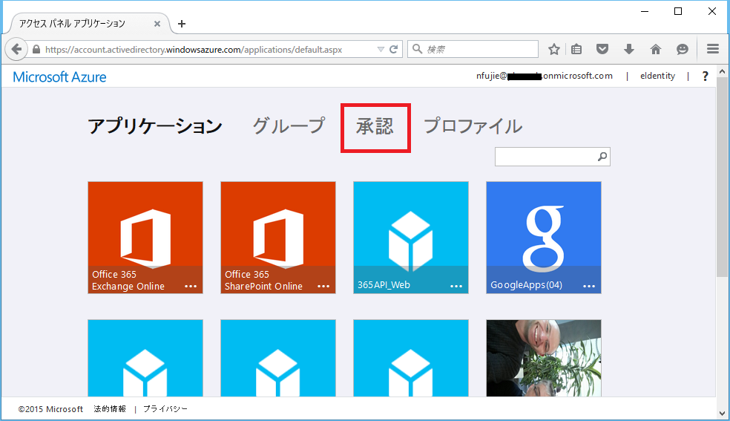730x421 pixels.
Task: Launch the 365API_Web application tile
Action: (411, 238)
